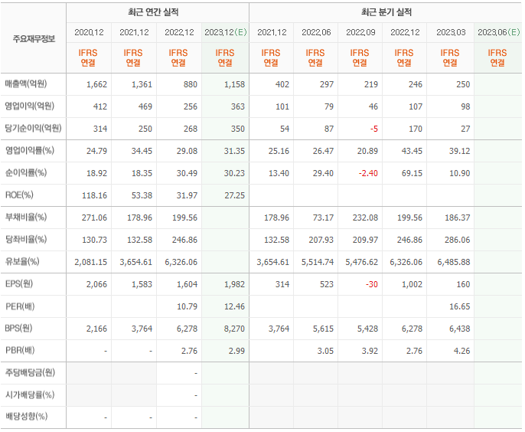This screenshot has height=432, width=525.
Task: Click the 2023.06(E) column header
Action: 498,32
